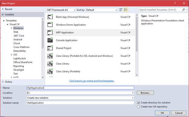Open search options dropdown arrow
Image resolution: width=189 pixels, height=117 pixels.
(x=187, y=10)
